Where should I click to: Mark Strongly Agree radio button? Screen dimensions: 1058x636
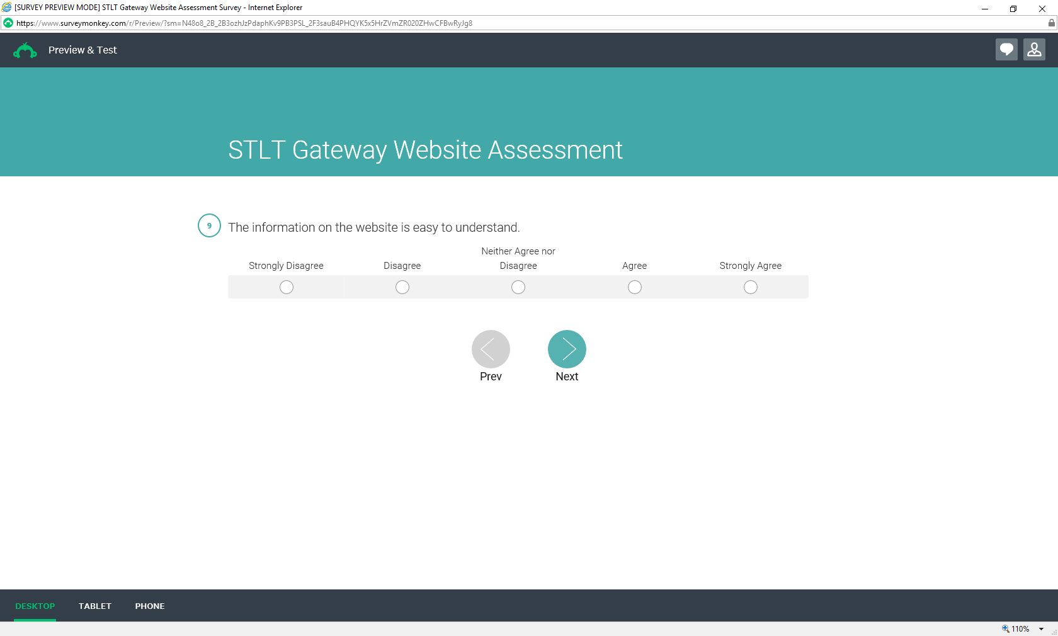751,287
